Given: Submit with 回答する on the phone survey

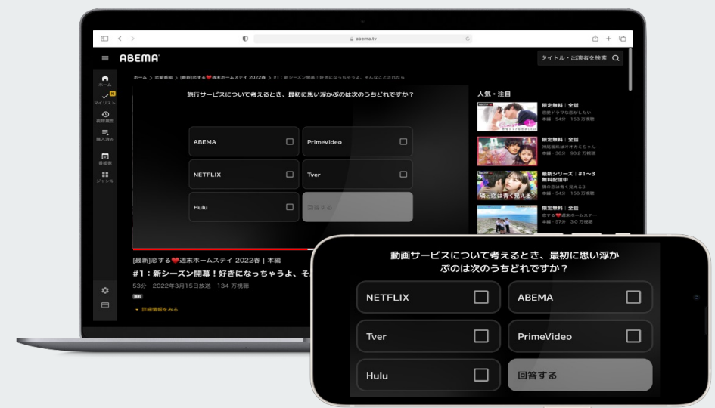Looking at the screenshot, I should click(580, 376).
